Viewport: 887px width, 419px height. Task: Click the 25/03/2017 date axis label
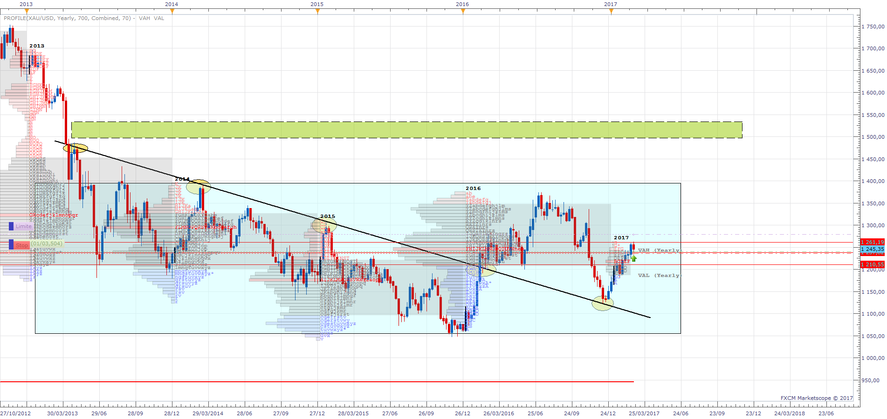644,413
